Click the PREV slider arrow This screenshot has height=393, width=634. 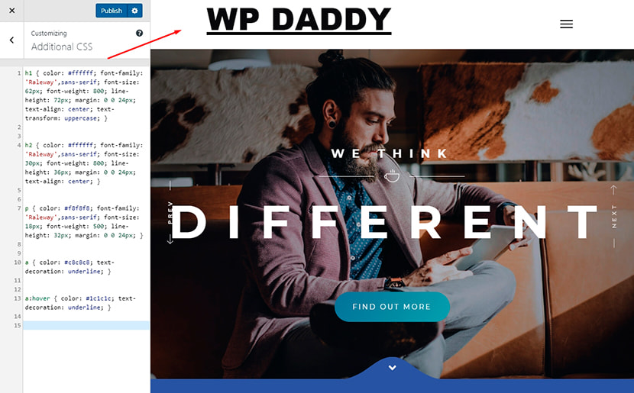click(170, 213)
